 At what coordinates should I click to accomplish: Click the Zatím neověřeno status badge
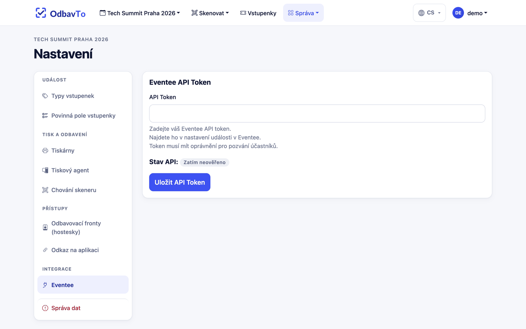(x=204, y=162)
